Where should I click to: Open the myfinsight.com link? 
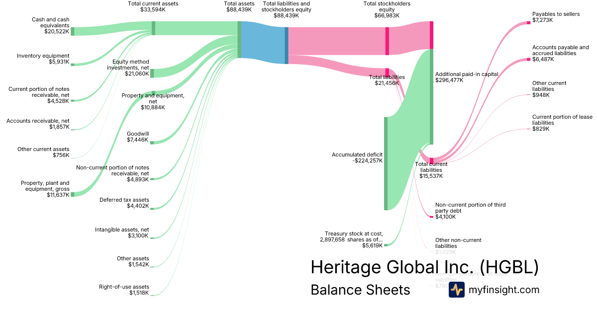pyautogui.click(x=504, y=290)
